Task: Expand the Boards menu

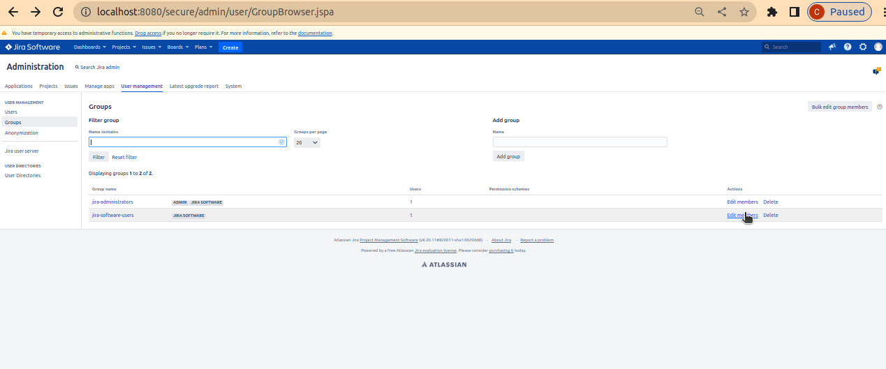Action: (177, 47)
